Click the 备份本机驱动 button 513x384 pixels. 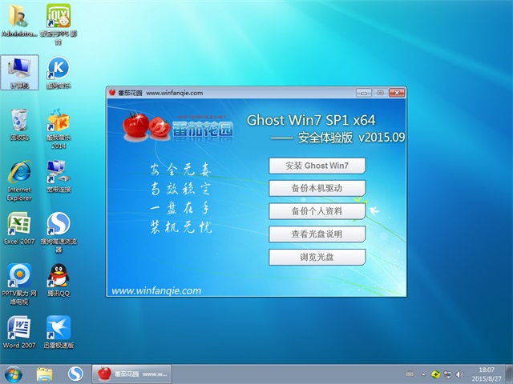[317, 189]
